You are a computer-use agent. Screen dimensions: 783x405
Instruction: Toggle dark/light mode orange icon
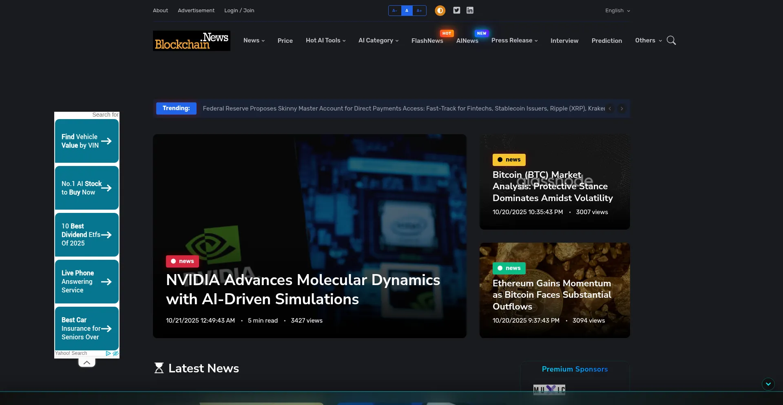440,11
